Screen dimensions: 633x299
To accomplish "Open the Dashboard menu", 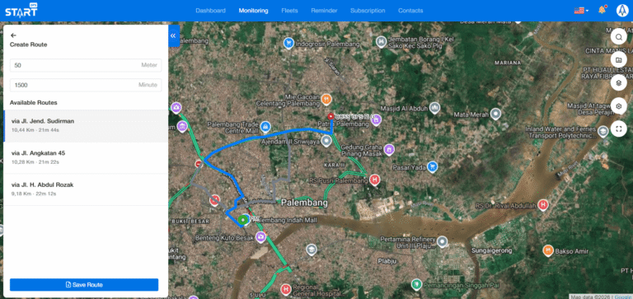I will coord(210,11).
